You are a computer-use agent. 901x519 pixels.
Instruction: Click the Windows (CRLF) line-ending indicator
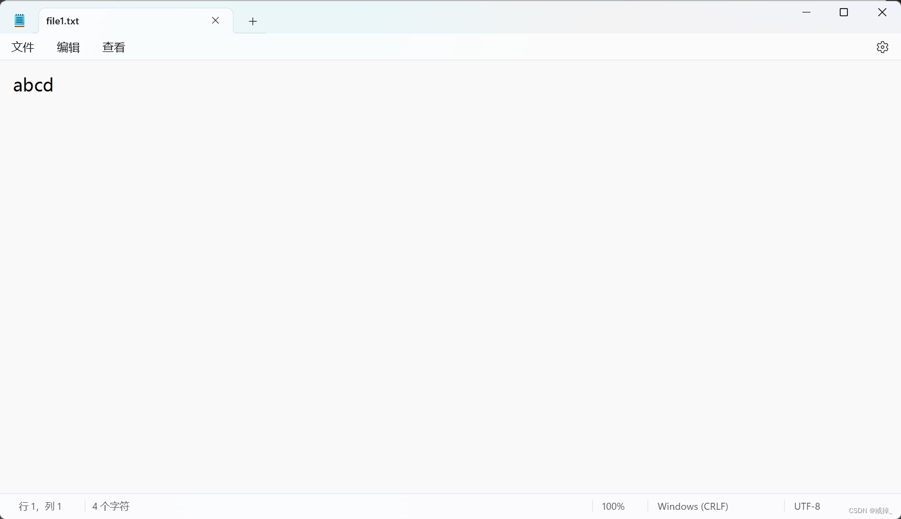tap(693, 506)
